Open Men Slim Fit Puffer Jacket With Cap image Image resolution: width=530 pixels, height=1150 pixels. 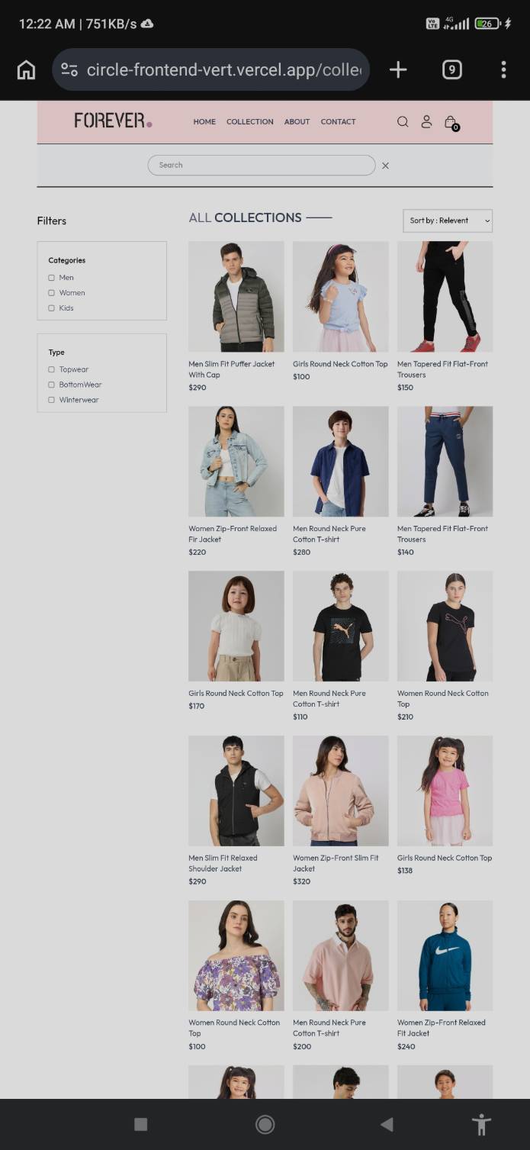(x=236, y=297)
